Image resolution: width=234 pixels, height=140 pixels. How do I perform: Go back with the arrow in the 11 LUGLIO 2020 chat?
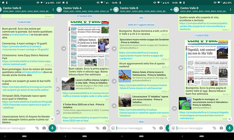click(172, 10)
